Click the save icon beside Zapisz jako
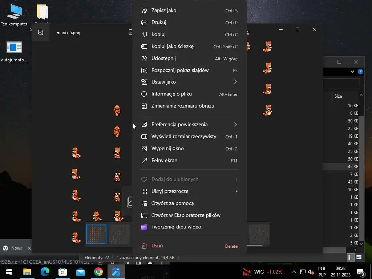This screenshot has width=372, height=279. coord(144,11)
